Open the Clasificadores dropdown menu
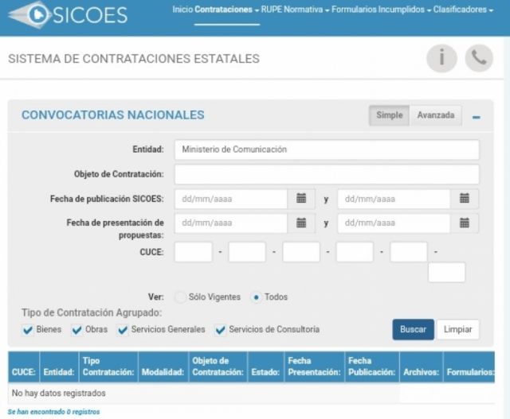This screenshot has width=510, height=419. tap(463, 10)
